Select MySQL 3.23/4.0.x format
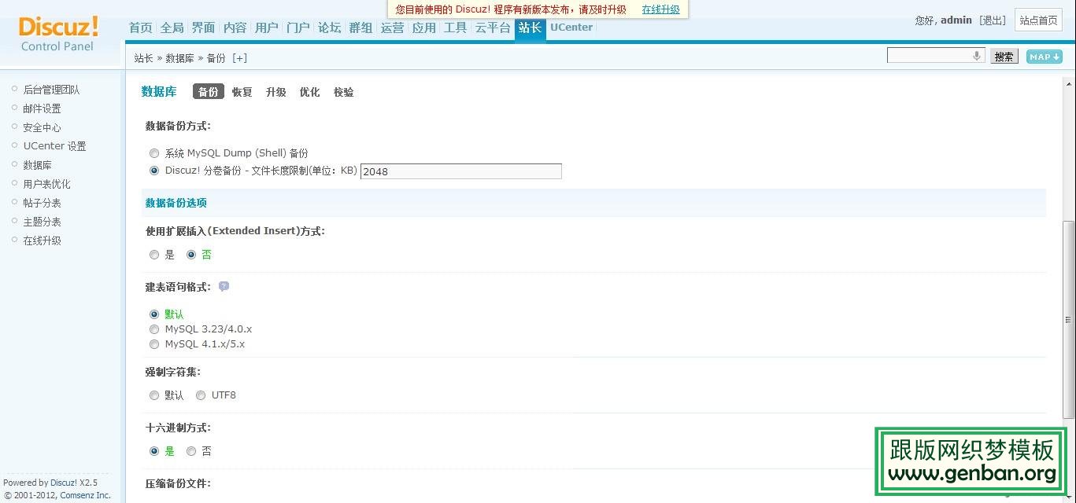 [x=154, y=329]
